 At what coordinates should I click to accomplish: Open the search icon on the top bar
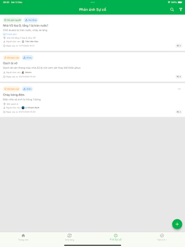(172, 9)
